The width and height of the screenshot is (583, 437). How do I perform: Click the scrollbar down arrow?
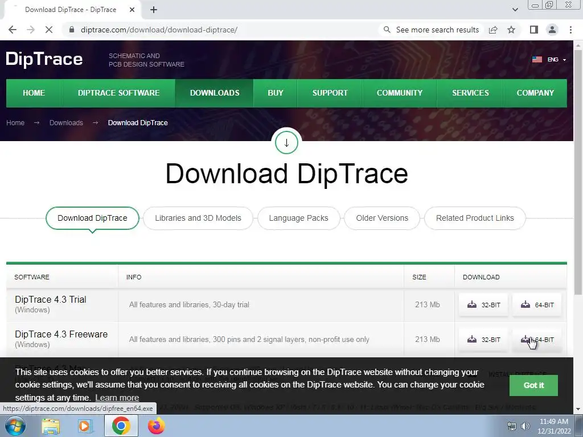pyautogui.click(x=578, y=410)
